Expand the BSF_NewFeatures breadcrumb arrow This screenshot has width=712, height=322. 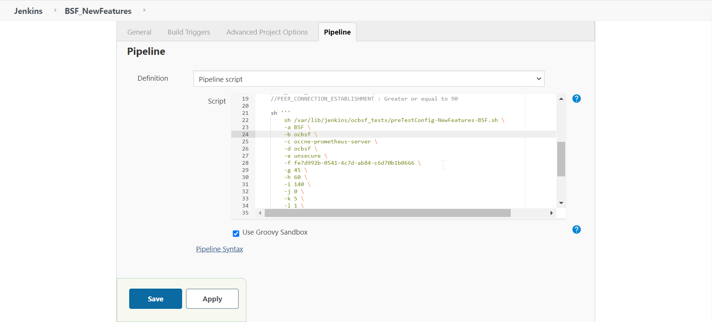coord(144,11)
